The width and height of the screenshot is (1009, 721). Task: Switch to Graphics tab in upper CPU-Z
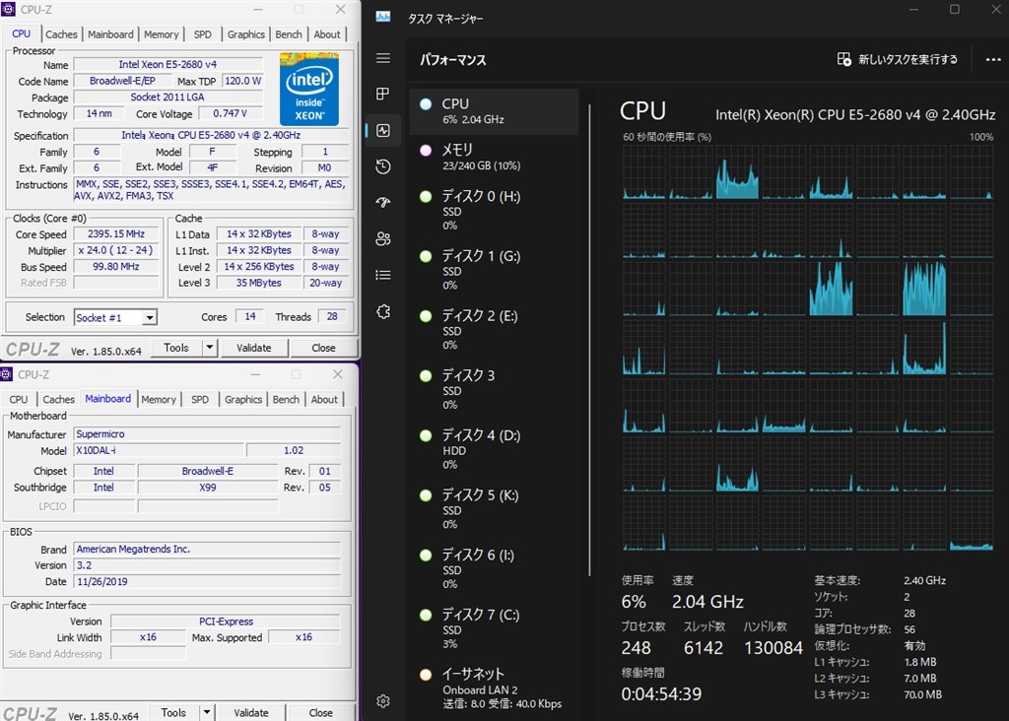point(245,34)
